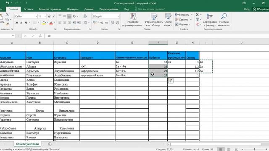
Task: Apply the red font color
Action: coord(51,23)
